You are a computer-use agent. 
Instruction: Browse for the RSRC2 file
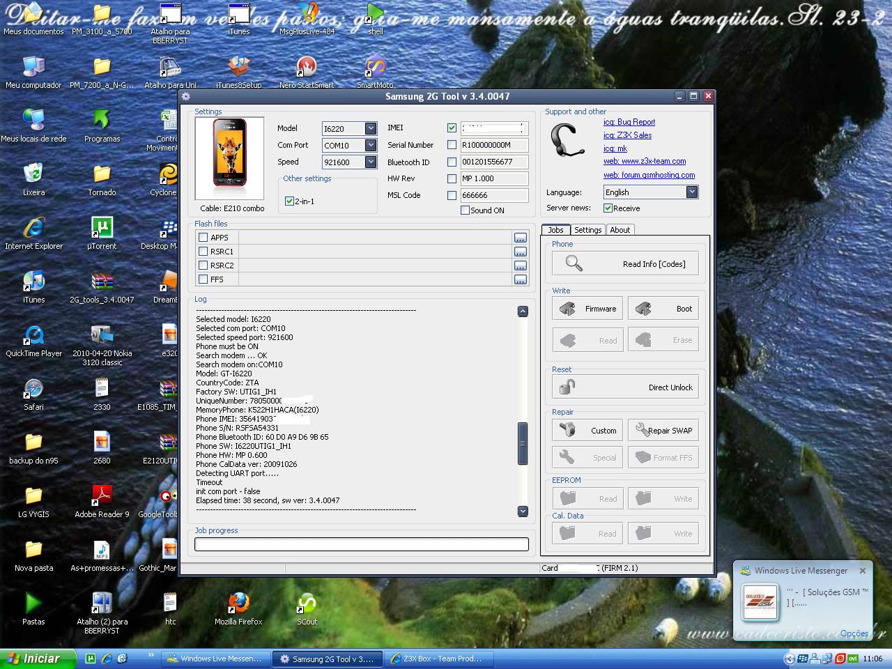pyautogui.click(x=520, y=266)
